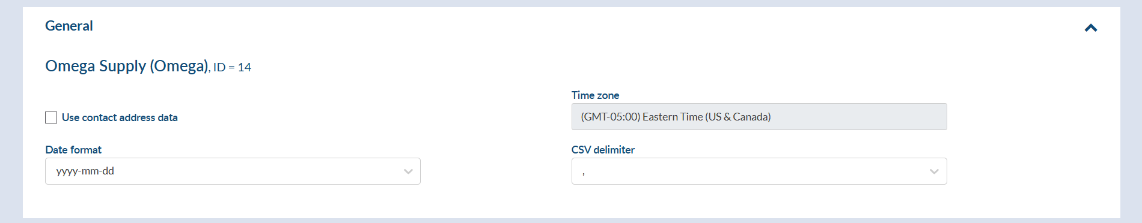Screen dimensions: 1142x223
Task: Click the Omega Supply (Omega) title
Action: 127,66
